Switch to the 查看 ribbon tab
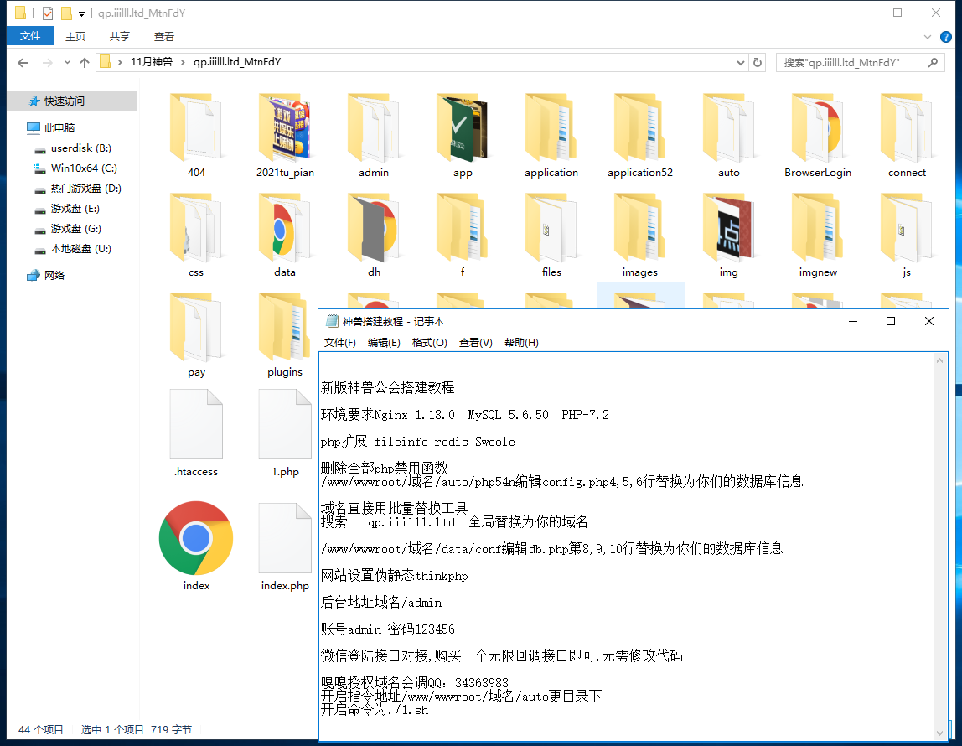The image size is (962, 746). 163,36
